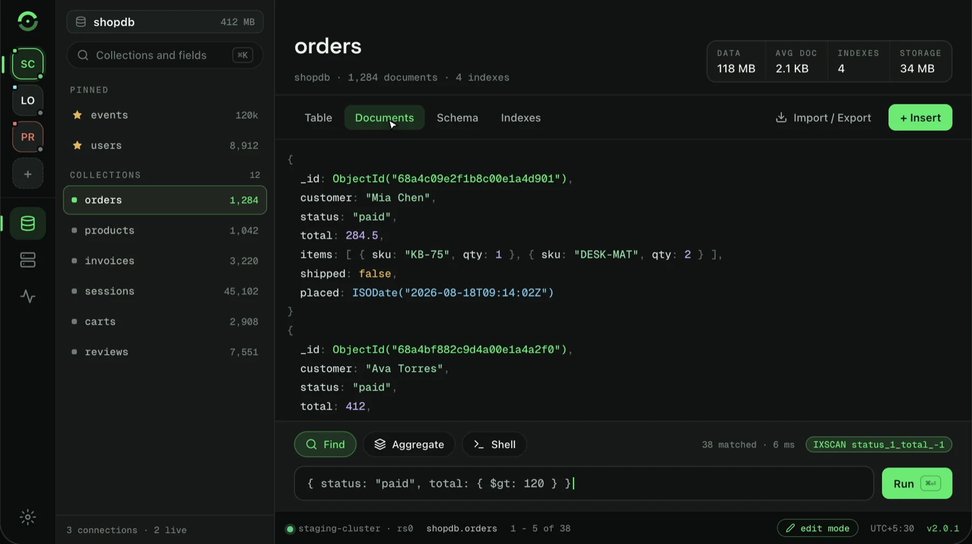Image resolution: width=972 pixels, height=544 pixels.
Task: Switch to Shell query mode
Action: 494,444
